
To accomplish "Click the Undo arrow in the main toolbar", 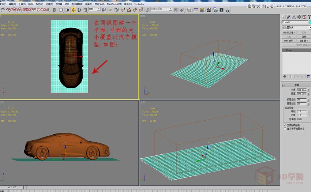I will [x=3, y=10].
